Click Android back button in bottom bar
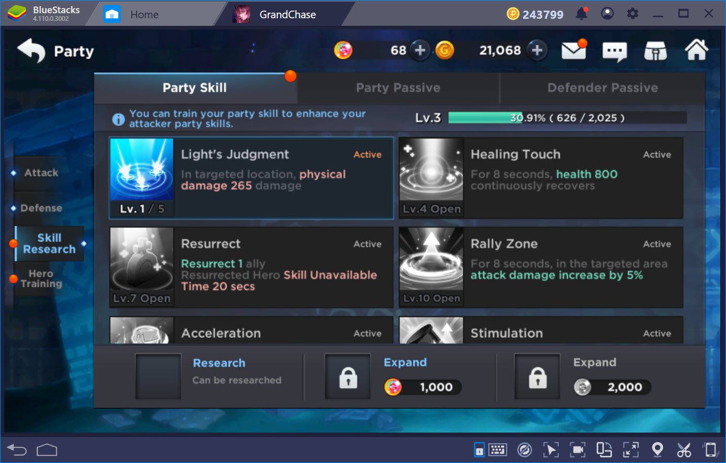Screen dimensions: 726x463 click(x=17, y=450)
